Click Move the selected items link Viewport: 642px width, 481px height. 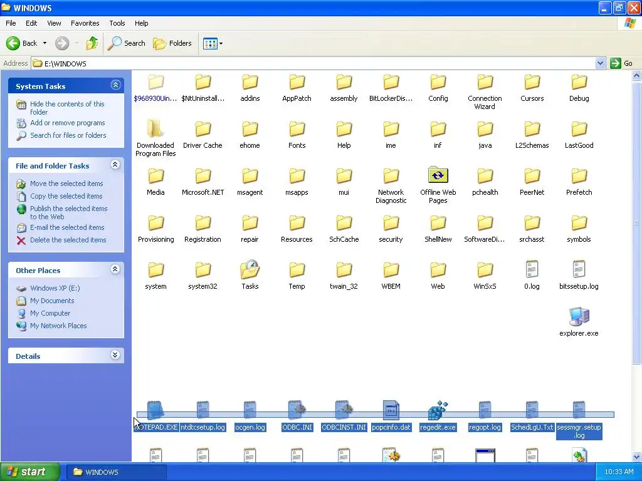66,184
